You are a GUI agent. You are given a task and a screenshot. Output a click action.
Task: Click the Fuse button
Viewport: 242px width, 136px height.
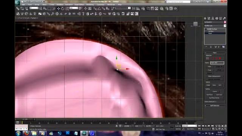click(x=209, y=70)
